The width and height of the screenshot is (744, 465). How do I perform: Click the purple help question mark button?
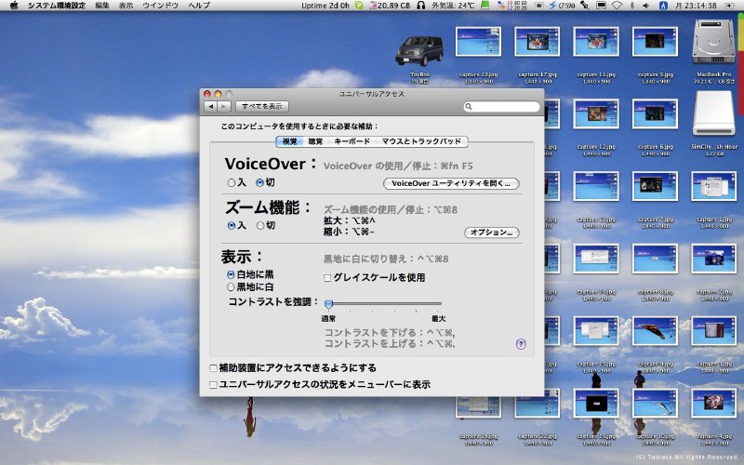521,344
